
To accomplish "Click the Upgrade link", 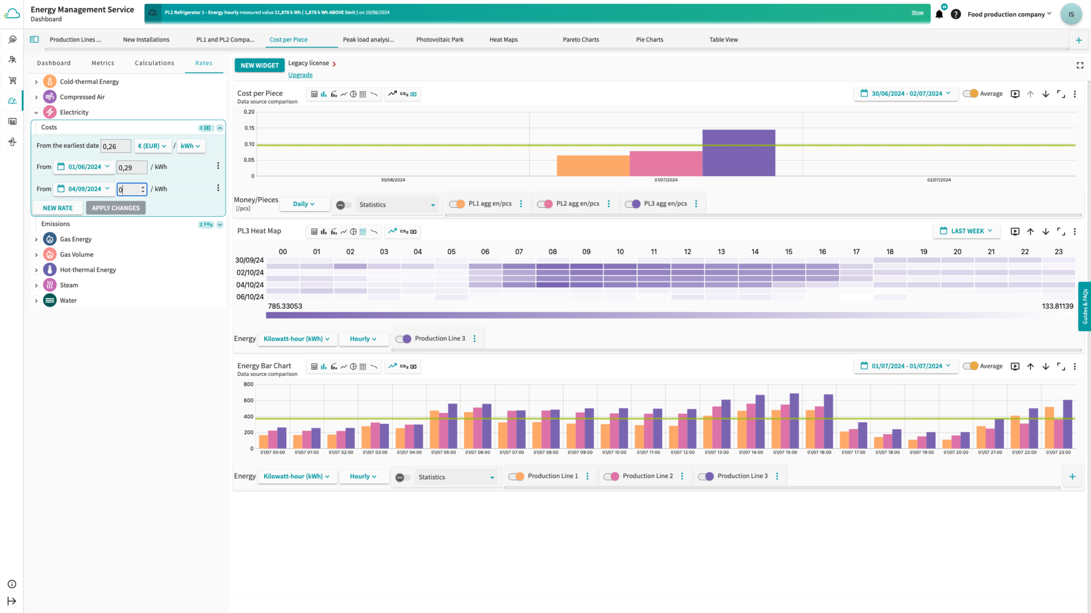I will tap(300, 75).
